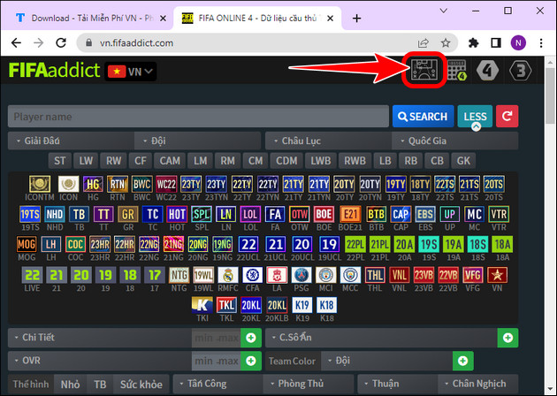Screen dimensions: 557x396
Task: Toggle the CAM position filter
Action: 169,161
